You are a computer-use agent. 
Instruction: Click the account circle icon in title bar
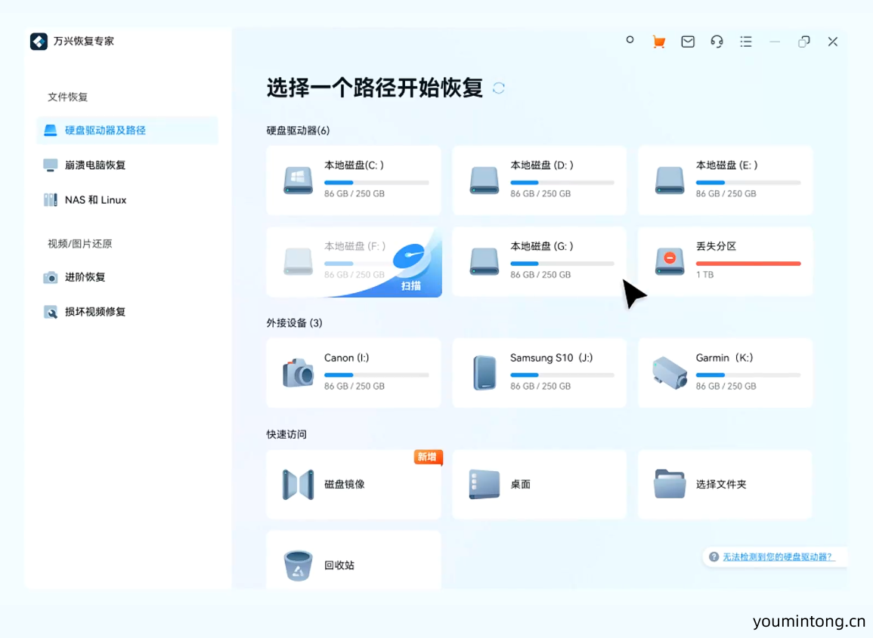click(630, 41)
